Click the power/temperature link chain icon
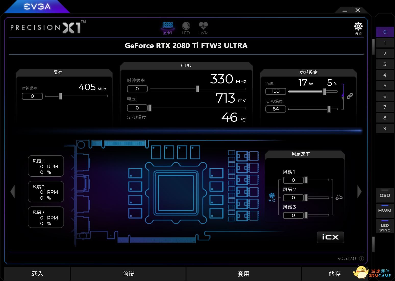This screenshot has height=281, width=395. coord(350,96)
